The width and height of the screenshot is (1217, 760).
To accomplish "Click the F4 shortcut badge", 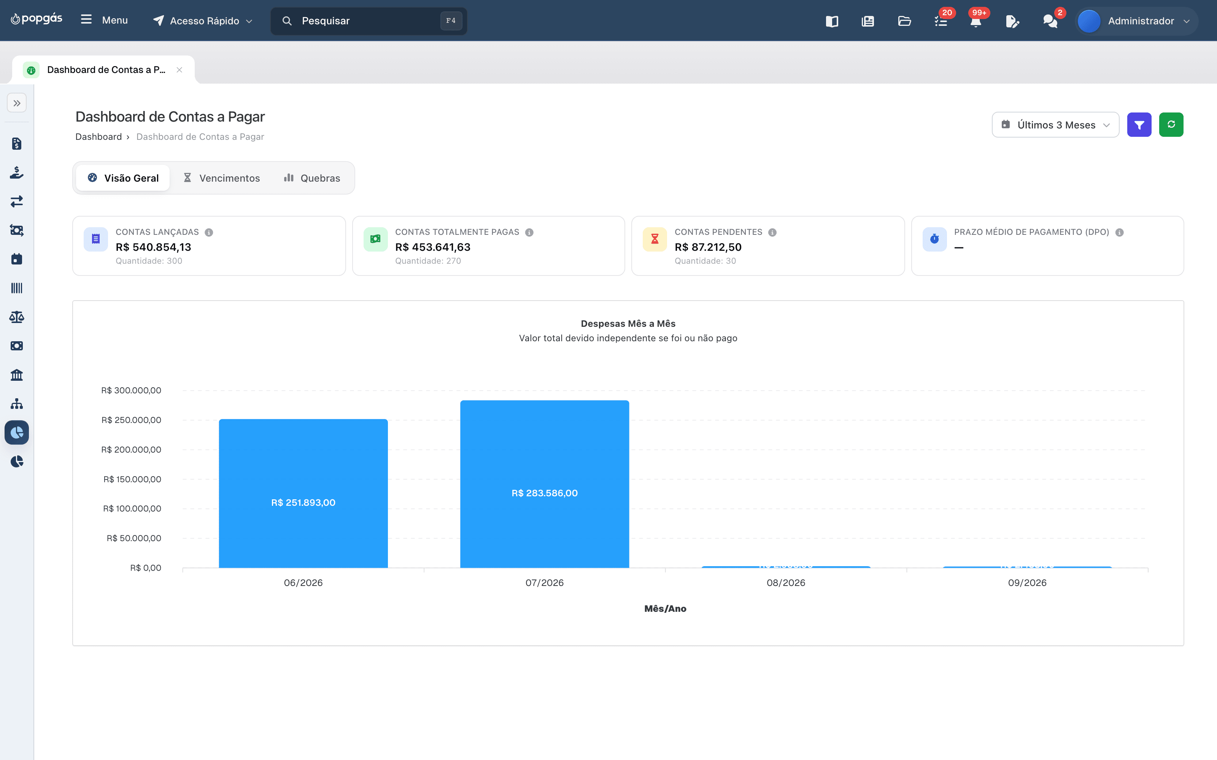I will (451, 21).
